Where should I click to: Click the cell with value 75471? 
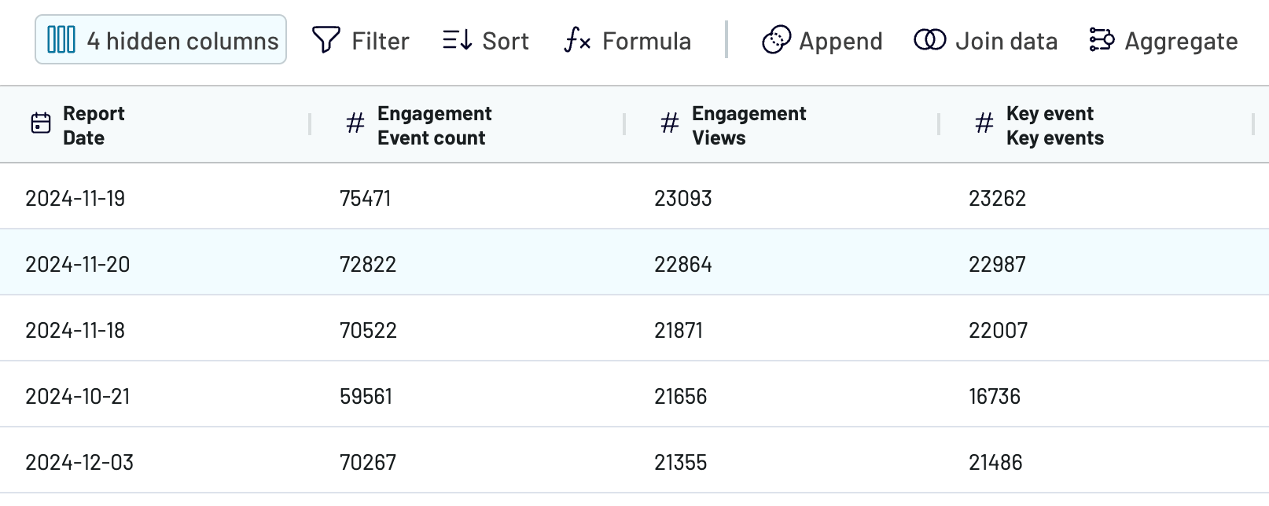pyautogui.click(x=365, y=198)
